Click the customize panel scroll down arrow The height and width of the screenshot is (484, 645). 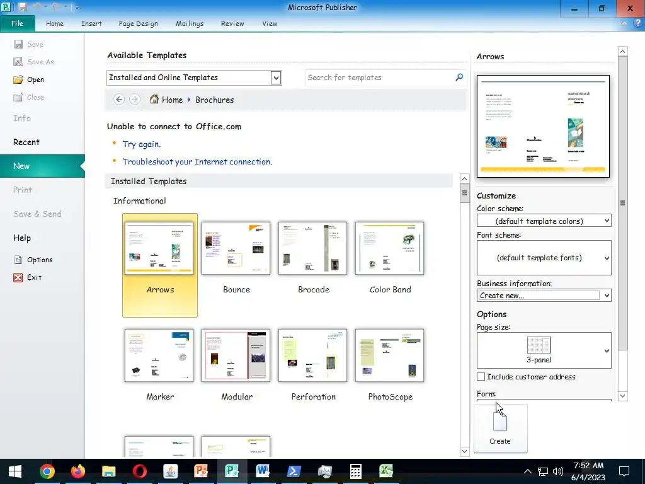(623, 396)
